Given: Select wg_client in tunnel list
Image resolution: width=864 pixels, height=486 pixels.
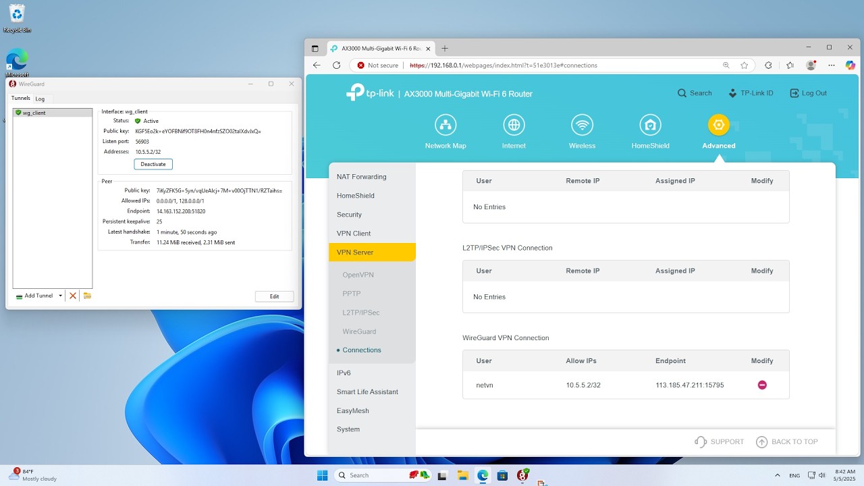Looking at the screenshot, I should point(53,113).
